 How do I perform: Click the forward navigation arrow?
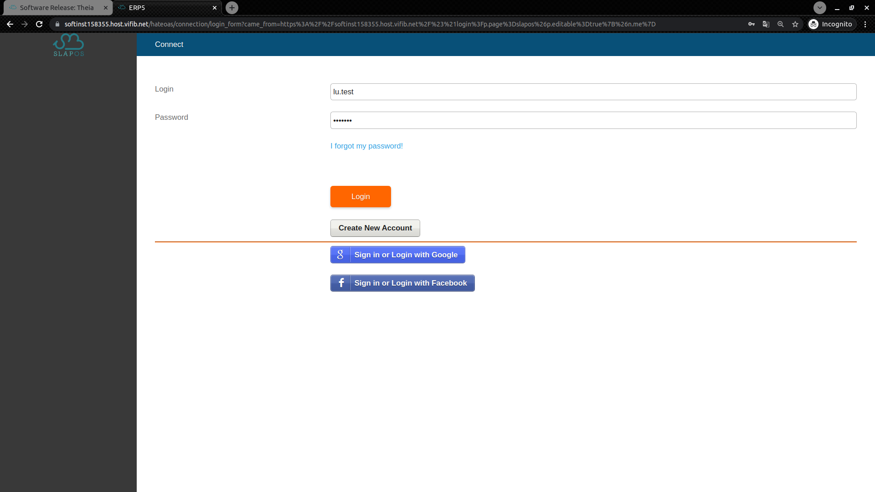pyautogui.click(x=25, y=24)
